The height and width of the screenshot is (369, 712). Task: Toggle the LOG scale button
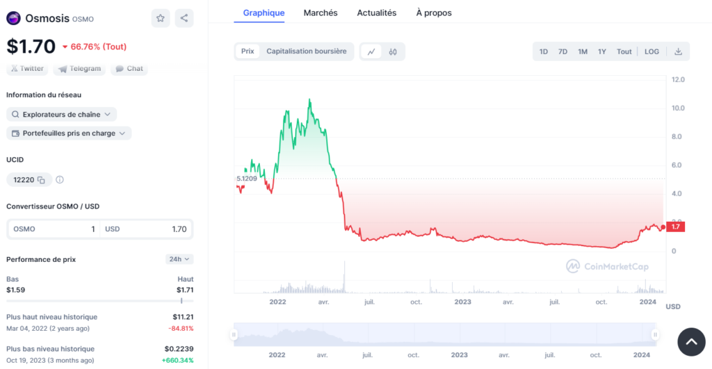coord(652,51)
